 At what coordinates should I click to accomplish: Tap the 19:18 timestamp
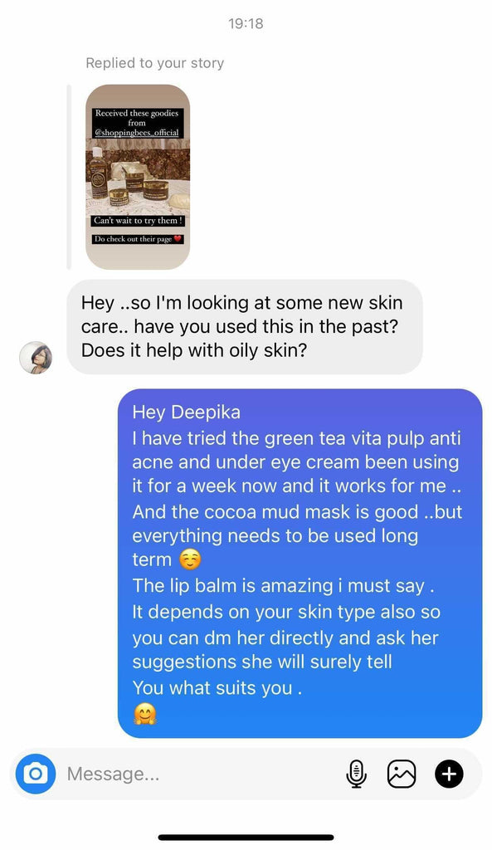[246, 23]
